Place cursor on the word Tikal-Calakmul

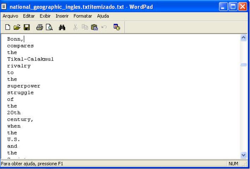click(30, 59)
